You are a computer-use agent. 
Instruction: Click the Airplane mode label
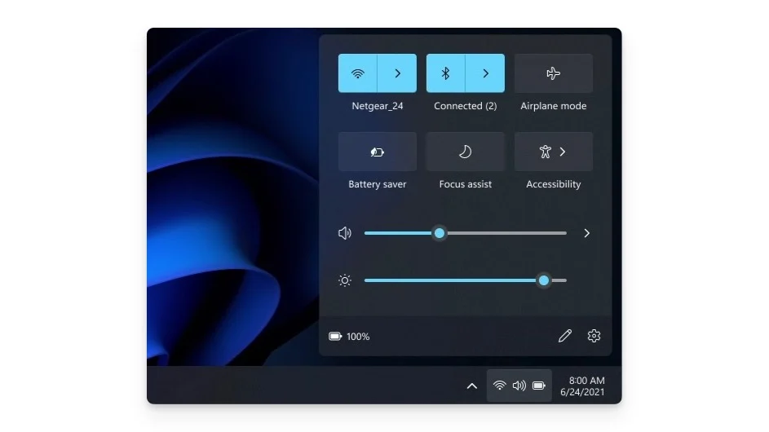point(553,106)
